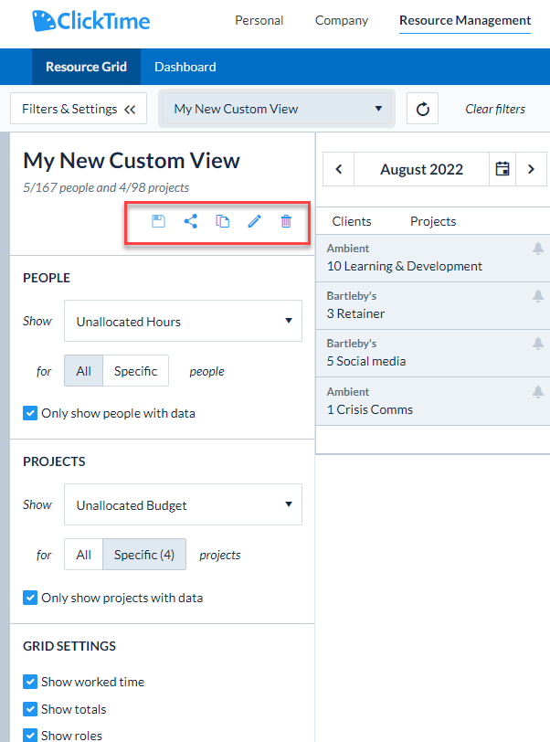This screenshot has height=742, width=550.
Task: Click the Projects column header
Action: (433, 221)
